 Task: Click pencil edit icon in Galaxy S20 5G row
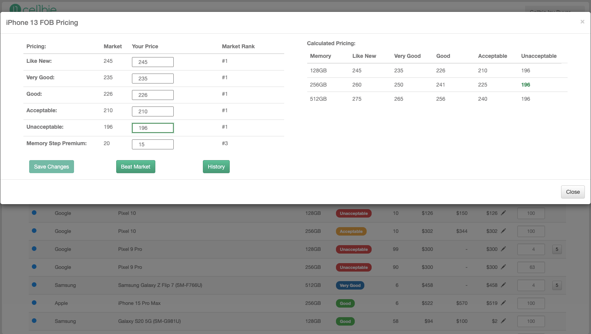point(503,321)
